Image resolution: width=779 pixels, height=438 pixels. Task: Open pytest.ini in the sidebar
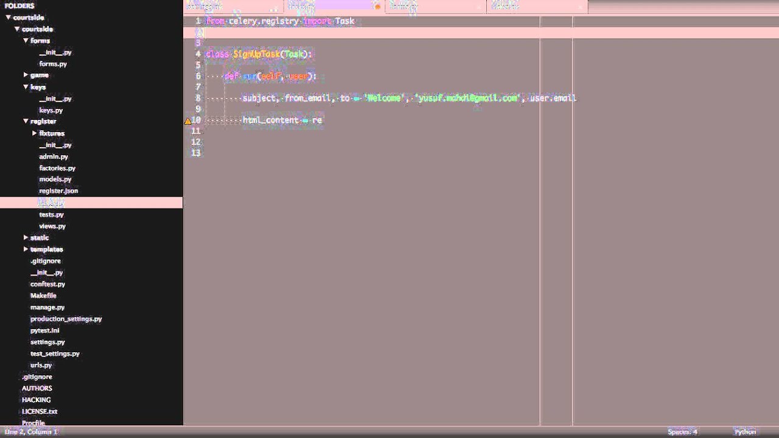(x=45, y=330)
